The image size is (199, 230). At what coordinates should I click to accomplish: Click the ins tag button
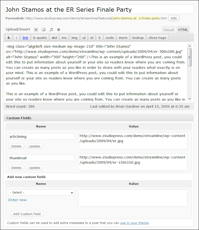coord(64,38)
